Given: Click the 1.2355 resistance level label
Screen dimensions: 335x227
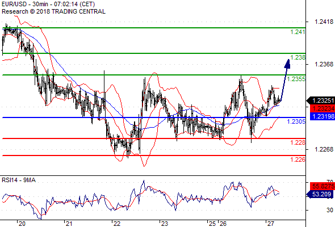Looking at the screenshot, I should point(296,79).
